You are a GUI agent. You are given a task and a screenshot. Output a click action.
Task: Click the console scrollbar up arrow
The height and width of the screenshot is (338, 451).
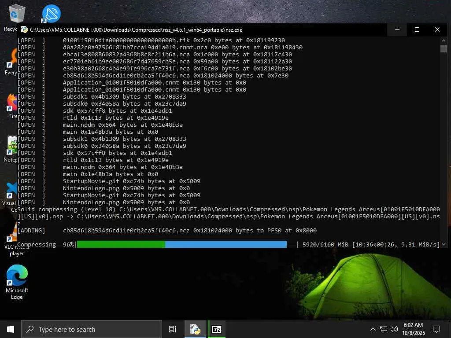[444, 41]
